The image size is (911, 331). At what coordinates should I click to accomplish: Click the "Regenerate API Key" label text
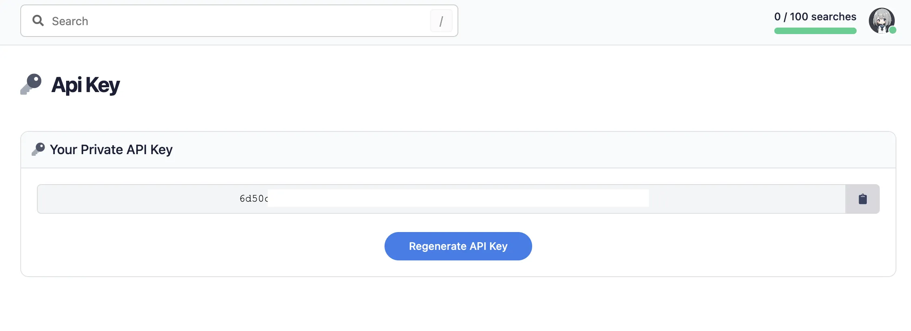458,246
